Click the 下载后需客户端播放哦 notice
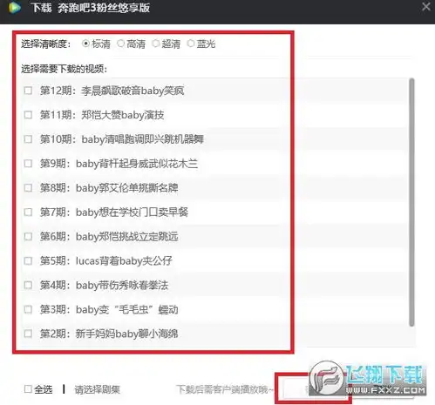 tap(225, 389)
